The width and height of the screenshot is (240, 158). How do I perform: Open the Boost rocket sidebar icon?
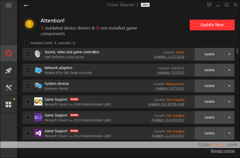coord(9,70)
